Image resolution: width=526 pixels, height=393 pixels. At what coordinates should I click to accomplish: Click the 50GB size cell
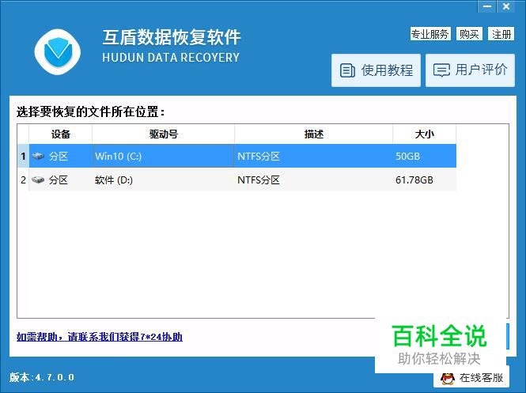click(x=424, y=156)
